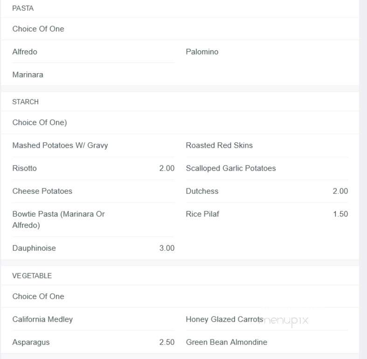Click Bowtie Pasta (Marinara Or Alfredo)
The width and height of the screenshot is (367, 359).
pos(58,220)
